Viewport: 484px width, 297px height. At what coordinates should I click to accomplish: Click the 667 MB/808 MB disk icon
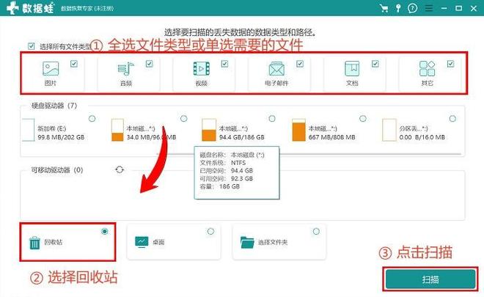click(298, 130)
